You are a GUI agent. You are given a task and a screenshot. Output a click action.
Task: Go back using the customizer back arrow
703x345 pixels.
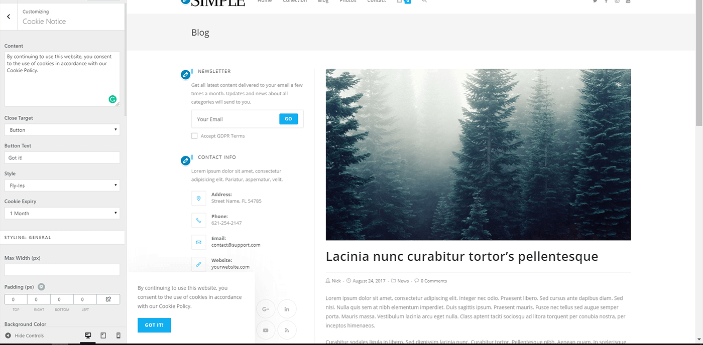pos(9,17)
